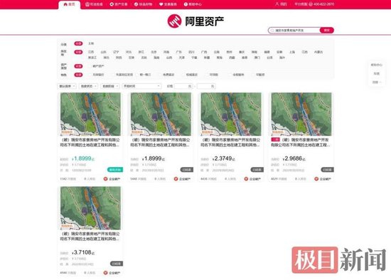The image size is (391, 280).
Task: Click the red tag on ¥2.9686亿 listing title
Action: click(x=276, y=139)
